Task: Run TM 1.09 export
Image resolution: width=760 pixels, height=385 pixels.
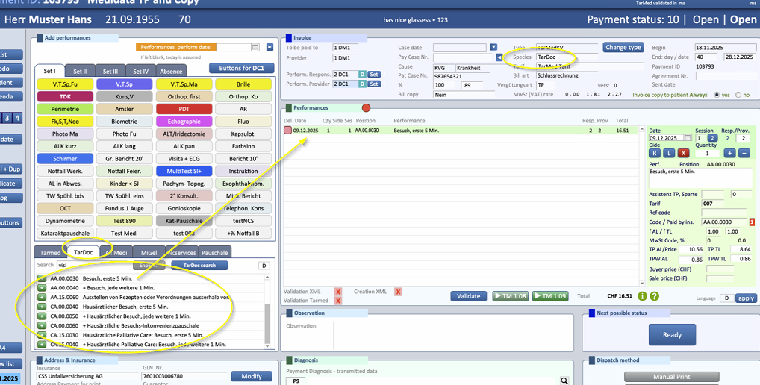Action: click(550, 296)
